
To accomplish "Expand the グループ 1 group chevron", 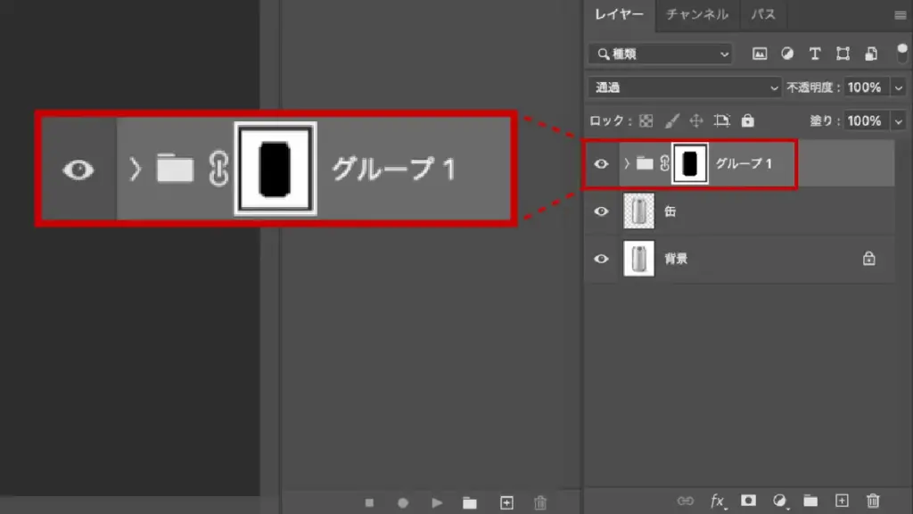I will [x=627, y=164].
